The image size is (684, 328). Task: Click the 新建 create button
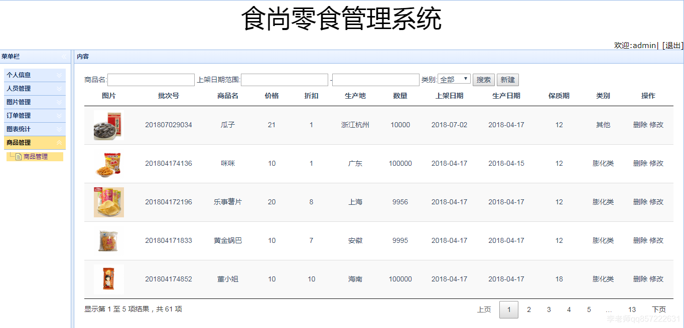pyautogui.click(x=507, y=79)
